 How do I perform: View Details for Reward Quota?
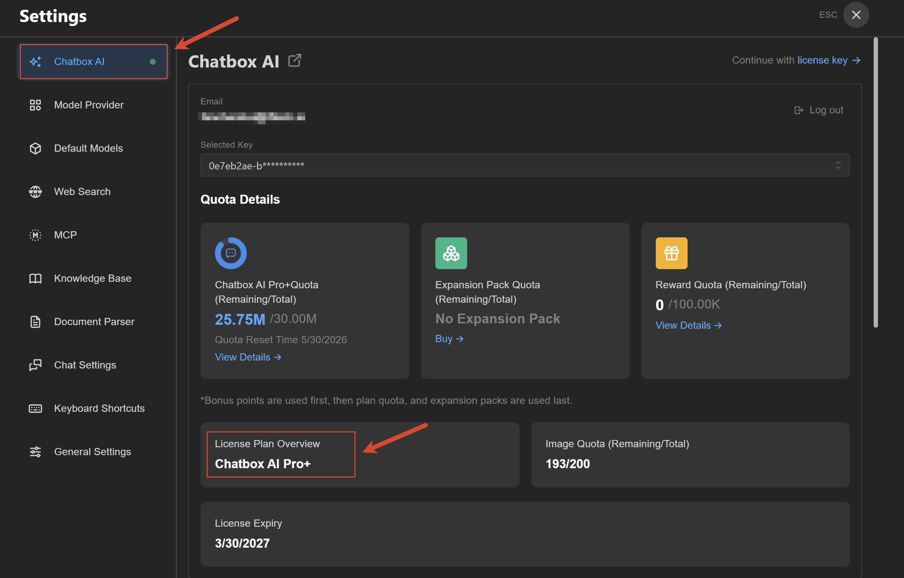688,325
